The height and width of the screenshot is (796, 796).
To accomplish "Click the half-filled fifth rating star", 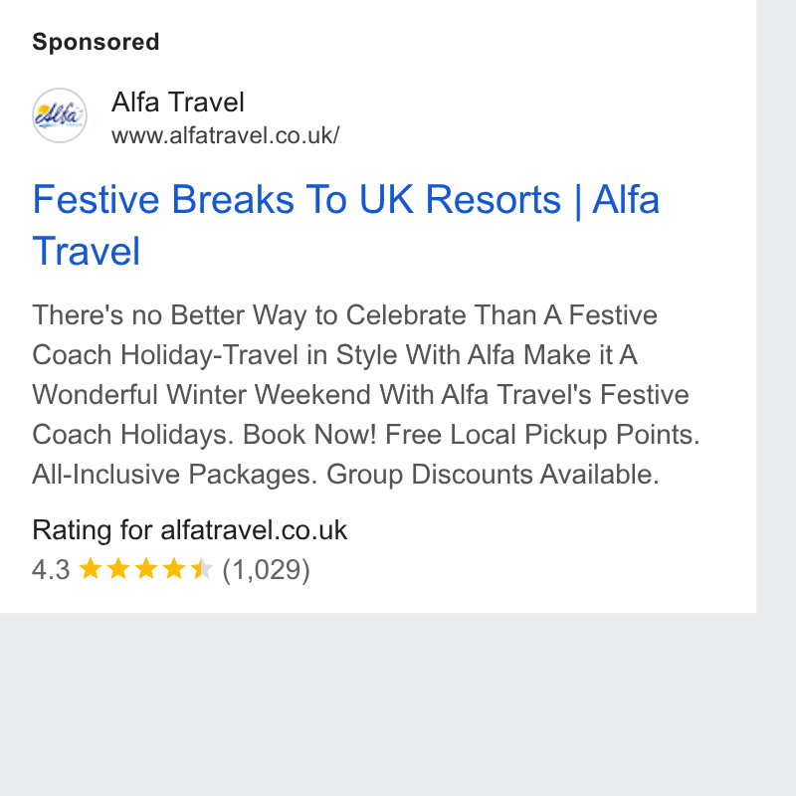I will click(202, 568).
